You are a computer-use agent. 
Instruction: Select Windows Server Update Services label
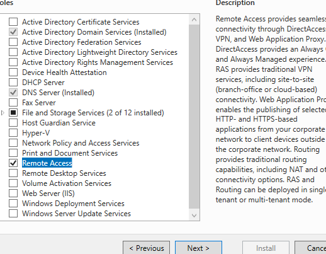point(76,214)
